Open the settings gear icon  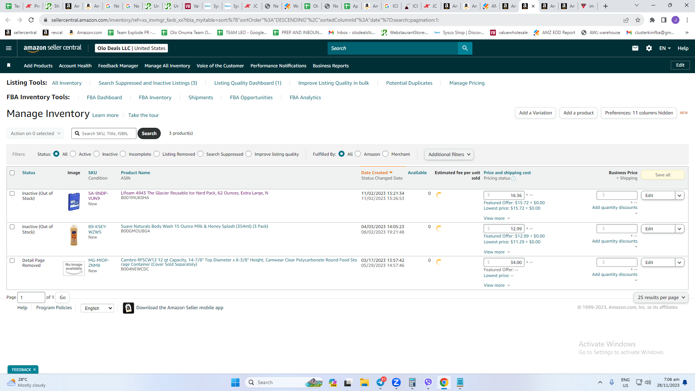point(649,48)
